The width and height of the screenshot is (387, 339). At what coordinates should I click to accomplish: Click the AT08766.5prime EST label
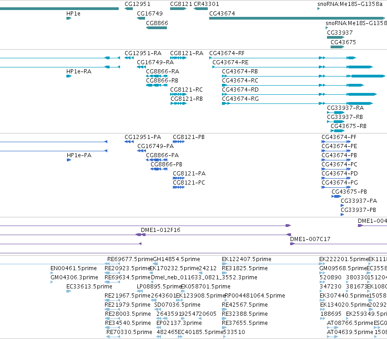(x=350, y=323)
